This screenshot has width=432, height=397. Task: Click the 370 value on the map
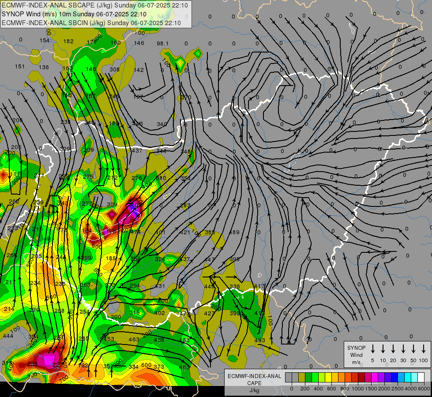pyautogui.click(x=186, y=97)
